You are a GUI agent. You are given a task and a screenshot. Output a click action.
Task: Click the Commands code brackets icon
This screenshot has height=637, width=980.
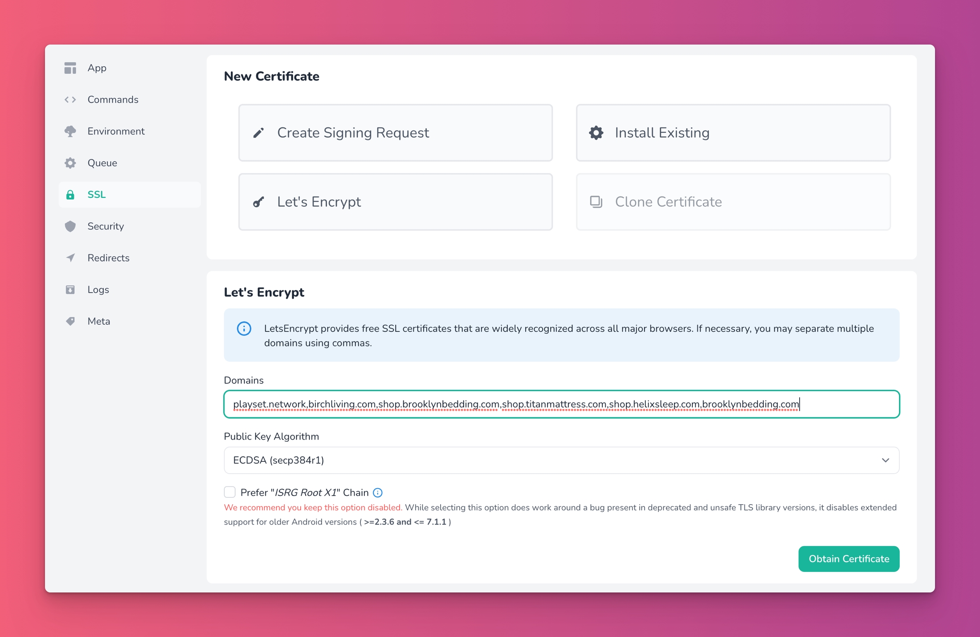pos(70,100)
